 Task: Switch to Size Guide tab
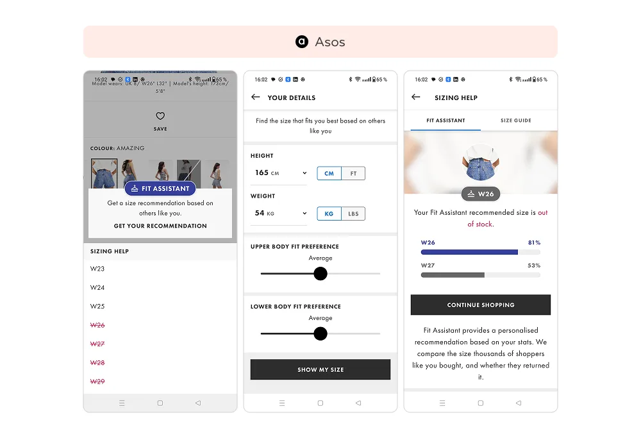tap(516, 121)
